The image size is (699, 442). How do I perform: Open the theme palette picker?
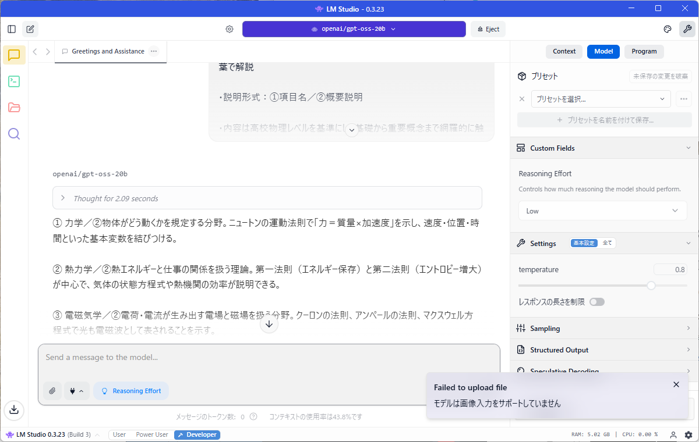point(667,28)
